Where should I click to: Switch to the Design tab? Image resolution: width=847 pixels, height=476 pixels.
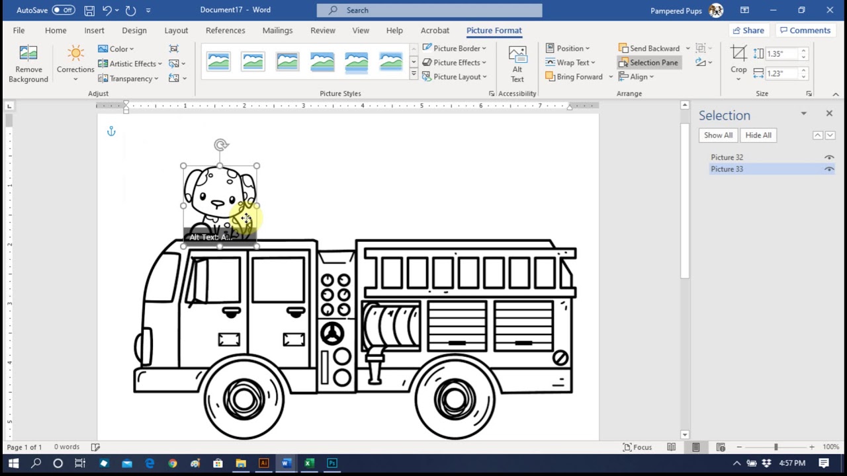point(134,30)
